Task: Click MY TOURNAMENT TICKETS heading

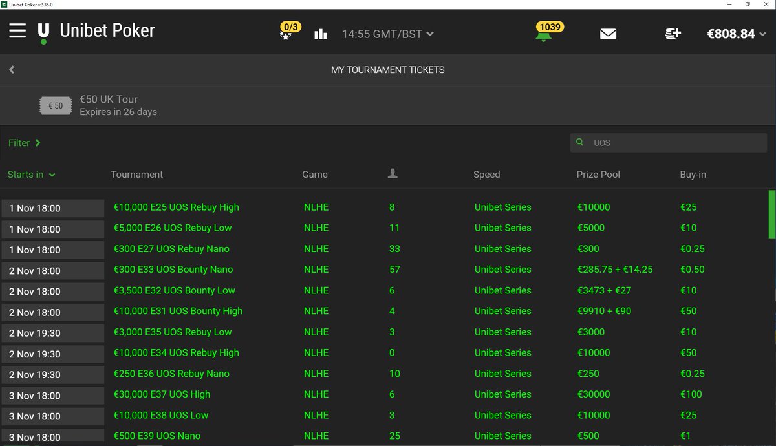Action: (388, 70)
